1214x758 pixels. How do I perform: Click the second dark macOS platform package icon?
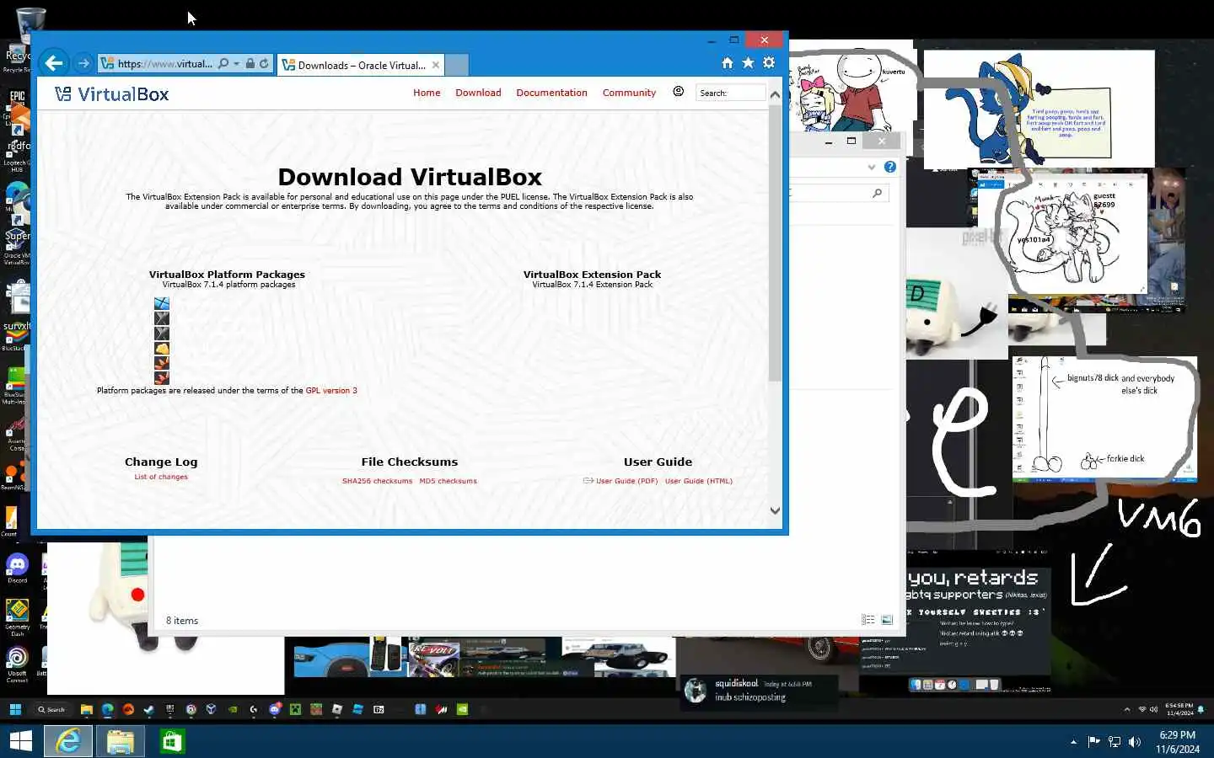click(x=162, y=334)
